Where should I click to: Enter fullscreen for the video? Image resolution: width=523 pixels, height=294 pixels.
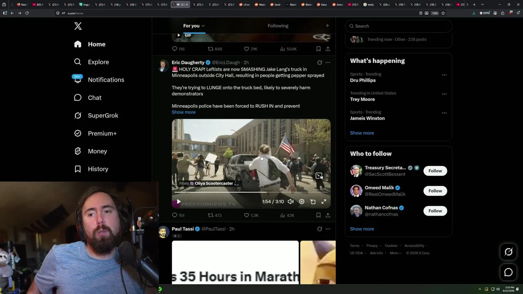tap(324, 202)
